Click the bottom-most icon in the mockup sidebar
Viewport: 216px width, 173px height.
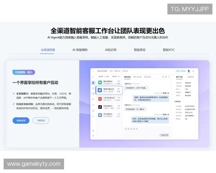pyautogui.click(x=93, y=136)
